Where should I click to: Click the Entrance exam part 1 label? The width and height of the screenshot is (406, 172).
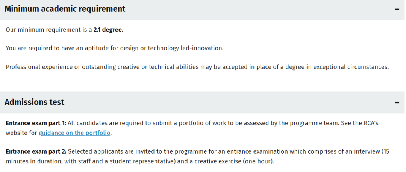[36, 123]
